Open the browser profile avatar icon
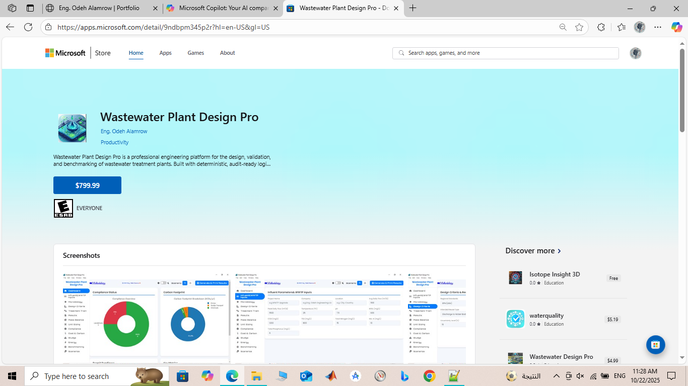Screen dimensions: 688x386 [640, 27]
